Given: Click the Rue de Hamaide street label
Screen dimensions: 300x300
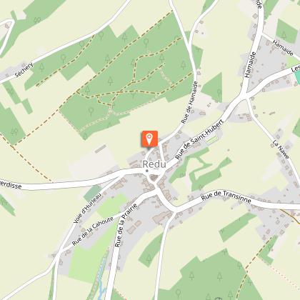Looking at the screenshot, I should (189, 103).
